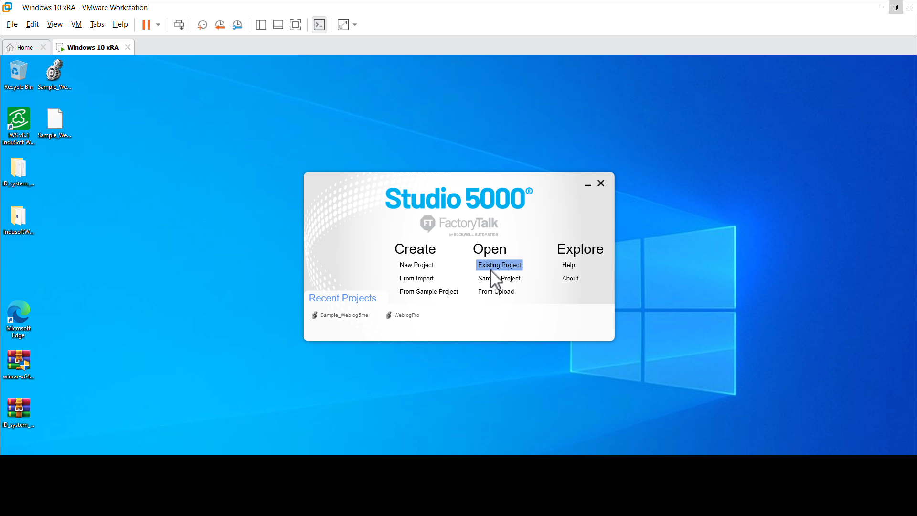Viewport: 917px width, 516px height.
Task: Show the library panel using its toolbar icon
Action: pyautogui.click(x=261, y=24)
